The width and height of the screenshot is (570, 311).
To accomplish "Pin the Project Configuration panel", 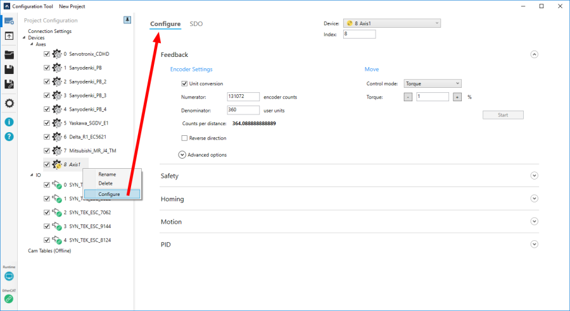I will pyautogui.click(x=127, y=20).
